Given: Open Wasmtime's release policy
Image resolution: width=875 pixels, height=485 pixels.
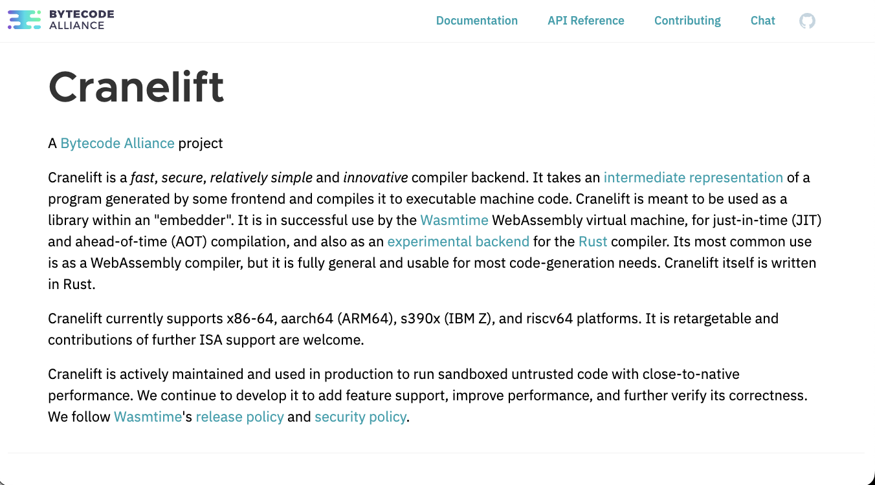Looking at the screenshot, I should [x=240, y=416].
